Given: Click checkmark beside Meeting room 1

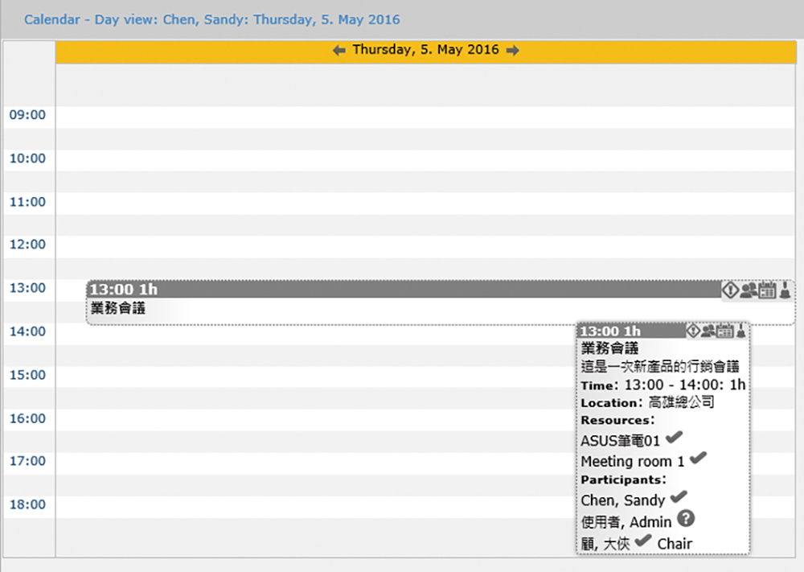Looking at the screenshot, I should pos(698,458).
